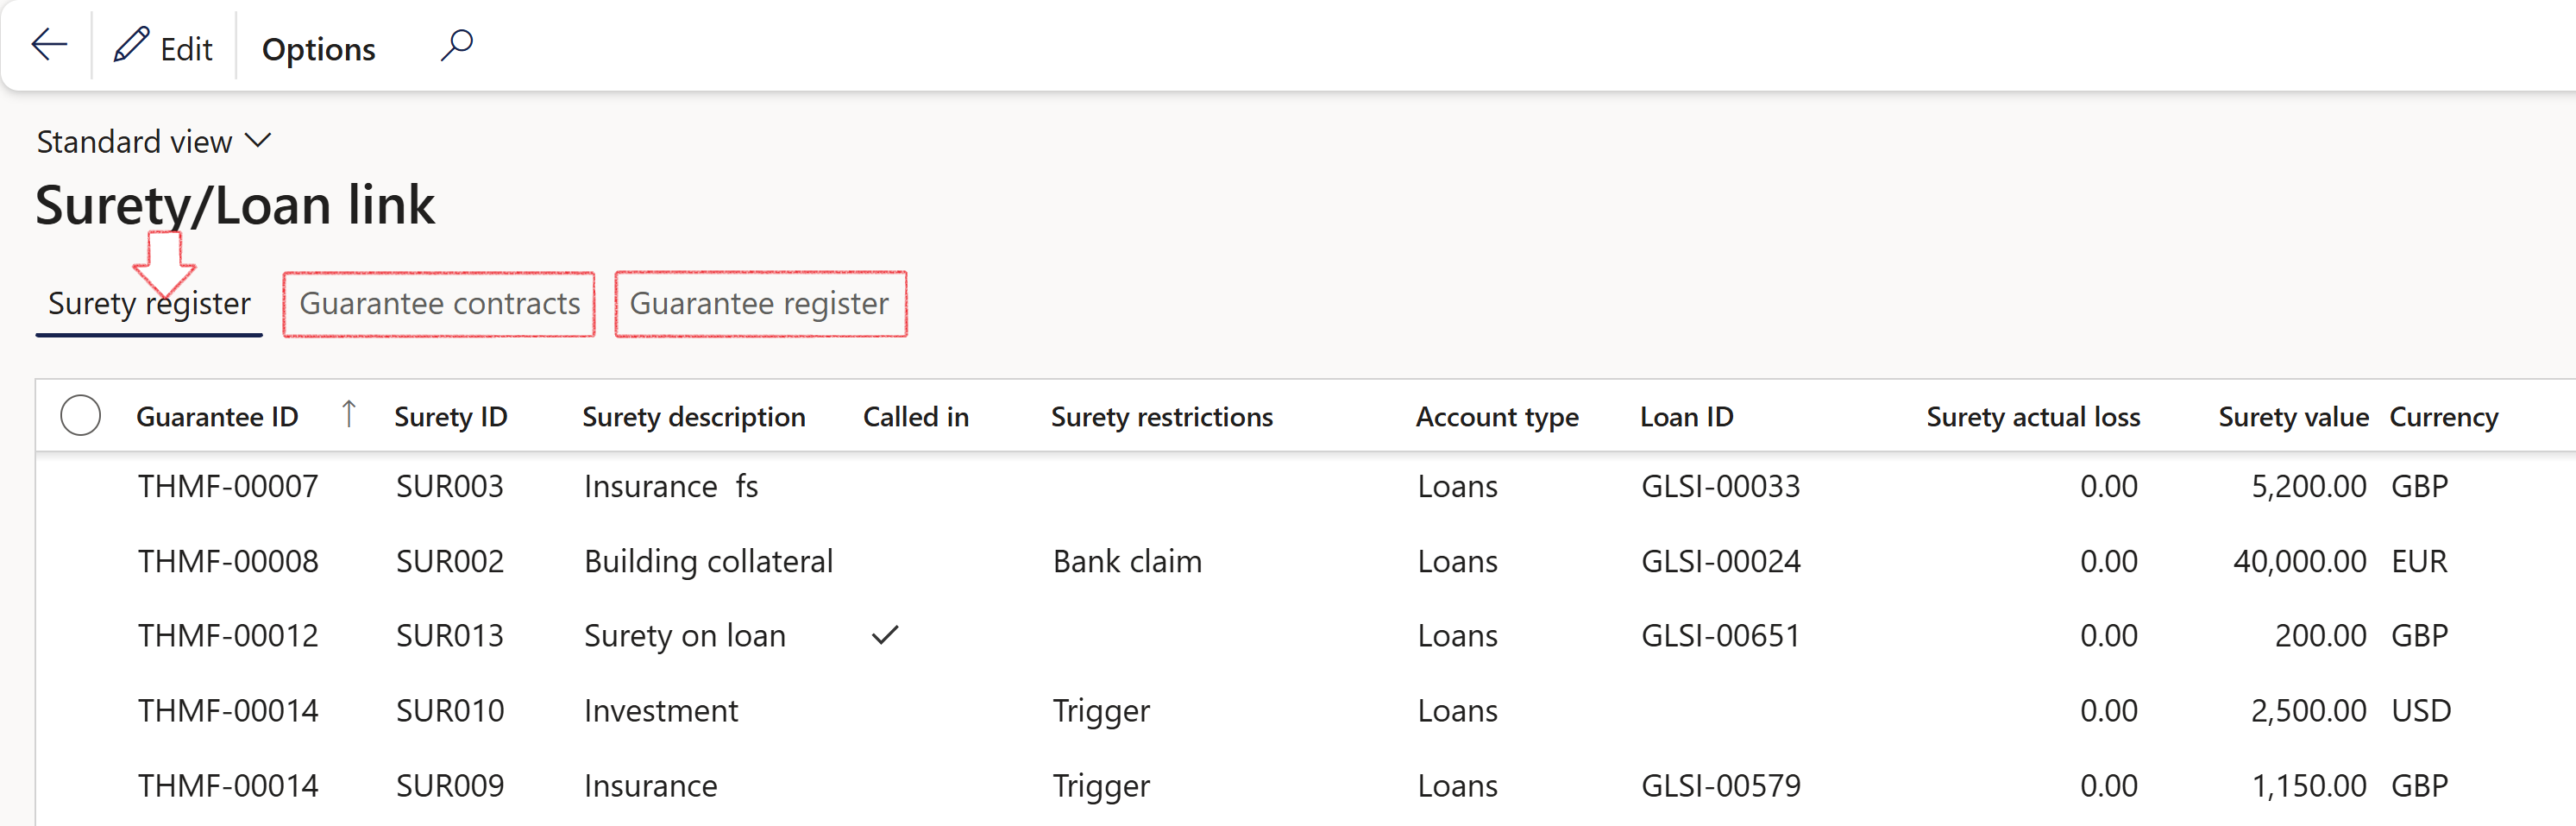Click the back navigation arrow

[x=49, y=44]
